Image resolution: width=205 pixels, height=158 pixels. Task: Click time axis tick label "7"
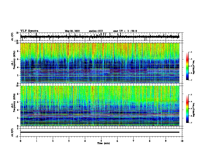click(134, 141)
